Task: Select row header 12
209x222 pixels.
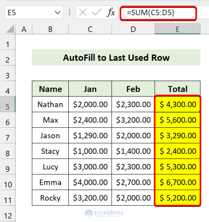Action: [x=8, y=216]
